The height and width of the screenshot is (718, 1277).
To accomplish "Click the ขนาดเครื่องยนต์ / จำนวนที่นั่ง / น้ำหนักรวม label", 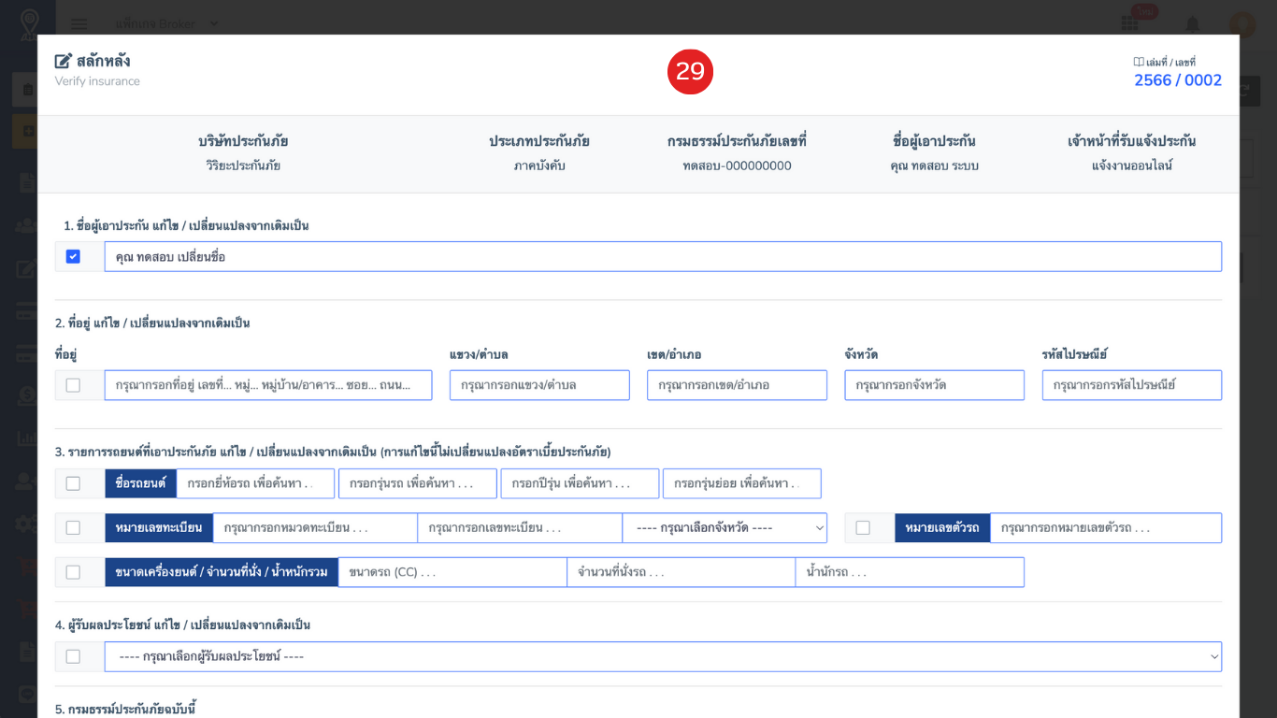I will pyautogui.click(x=222, y=572).
